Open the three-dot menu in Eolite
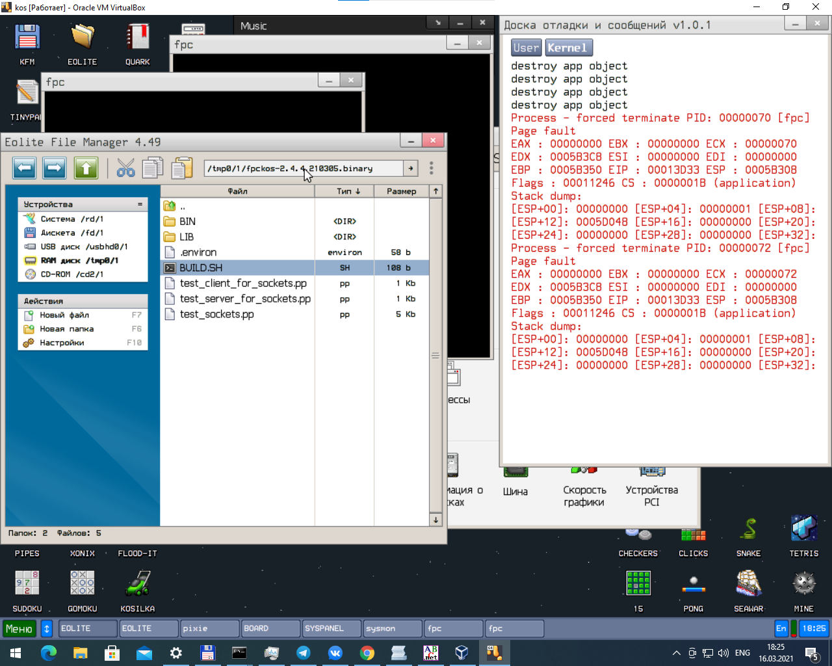The image size is (832, 666). [x=431, y=168]
